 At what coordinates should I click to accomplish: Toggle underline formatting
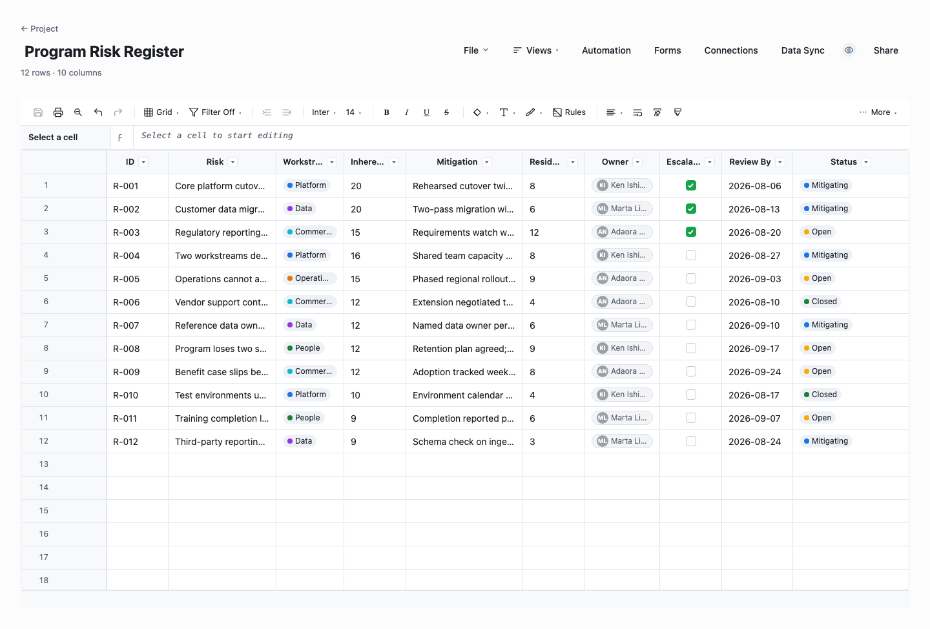(427, 112)
